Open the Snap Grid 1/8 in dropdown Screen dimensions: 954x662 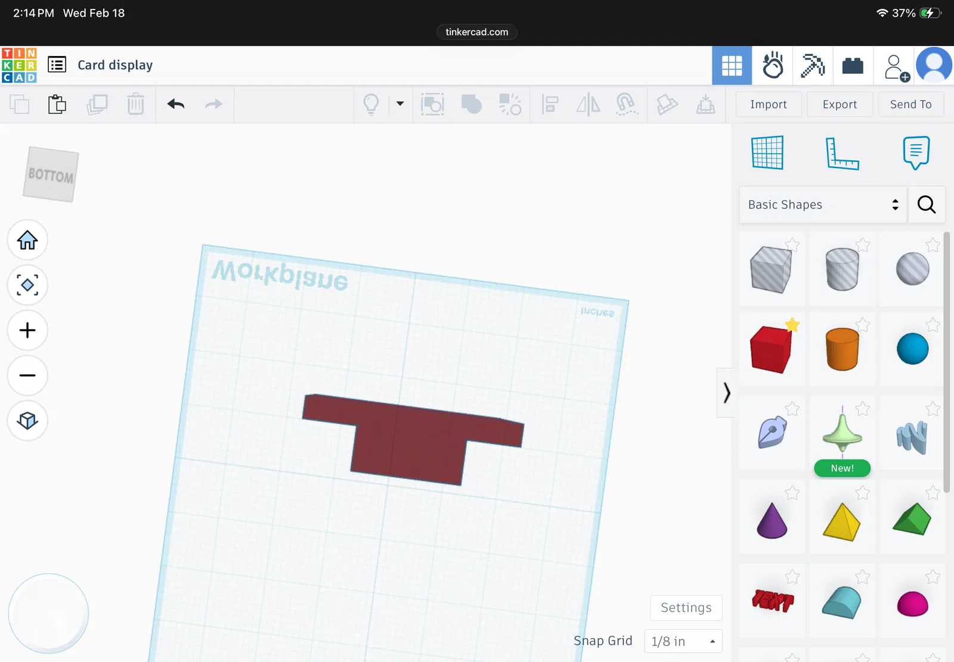(683, 641)
